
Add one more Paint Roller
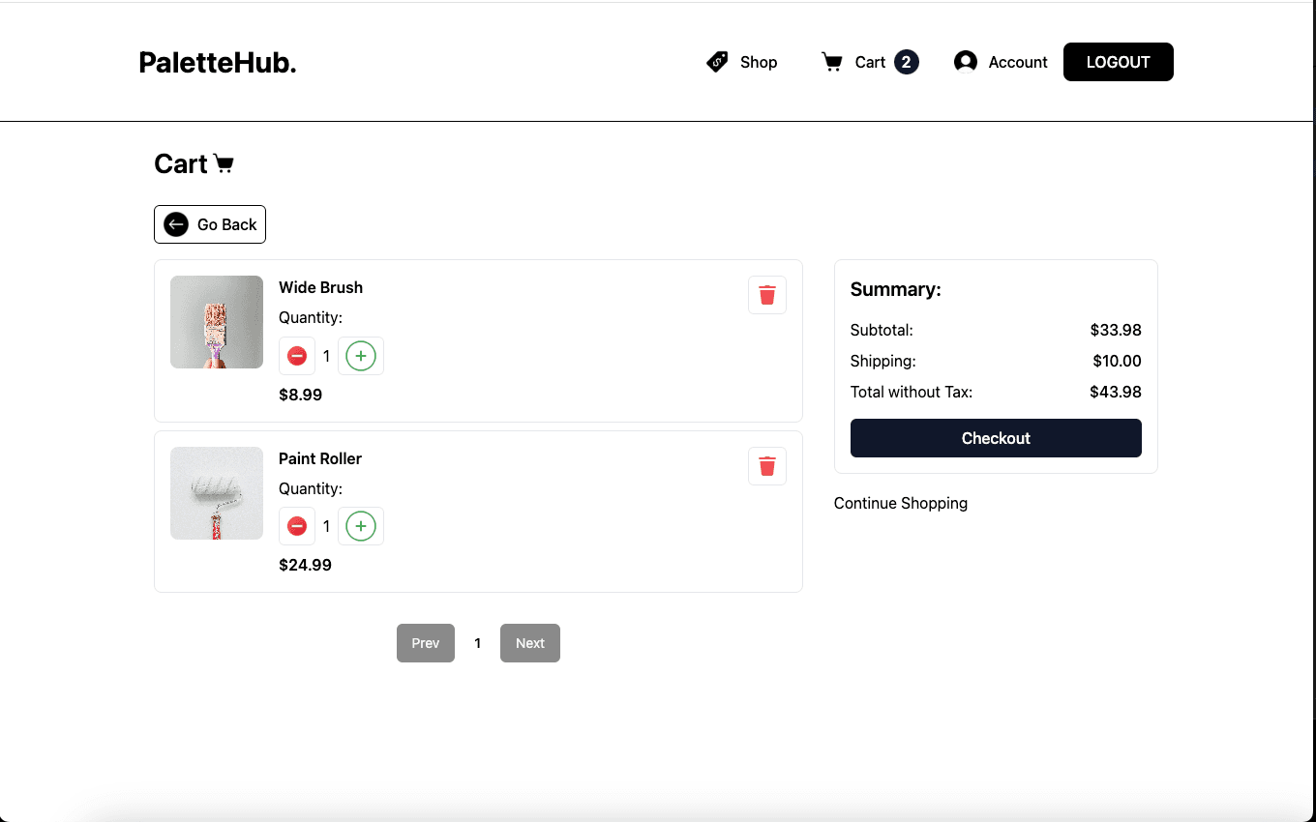point(361,526)
